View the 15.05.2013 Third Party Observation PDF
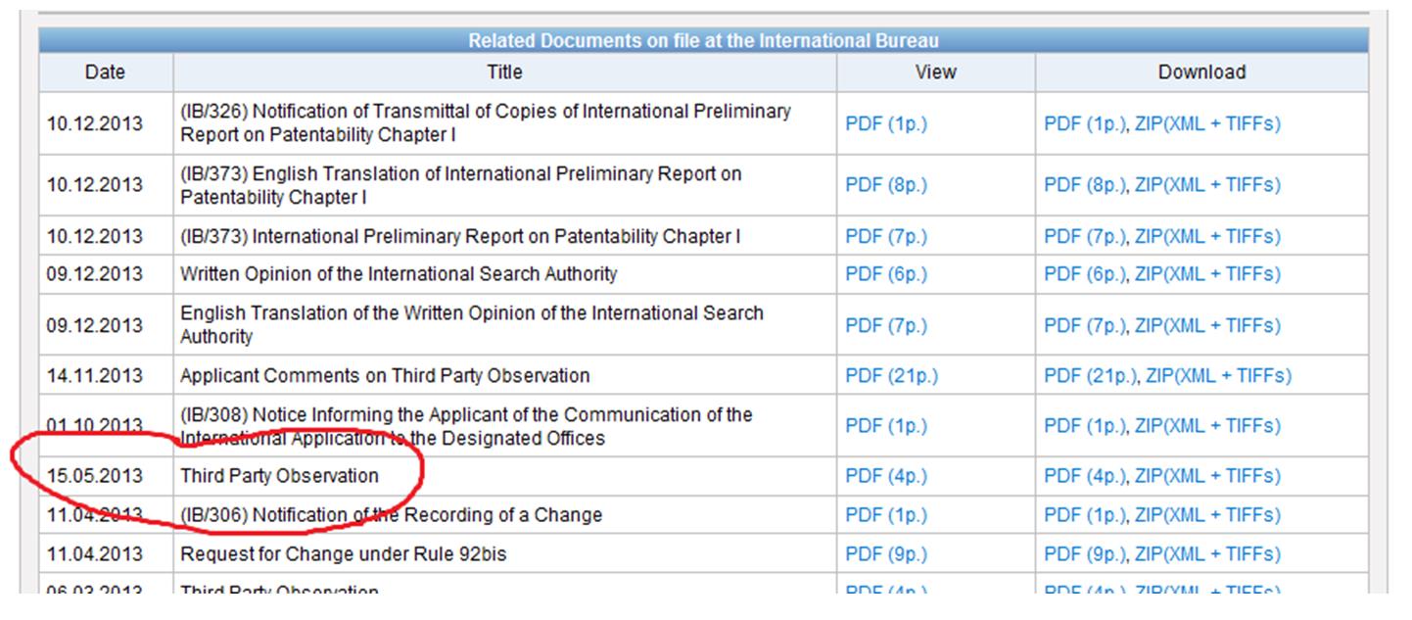The height and width of the screenshot is (620, 1412). pyautogui.click(x=885, y=477)
